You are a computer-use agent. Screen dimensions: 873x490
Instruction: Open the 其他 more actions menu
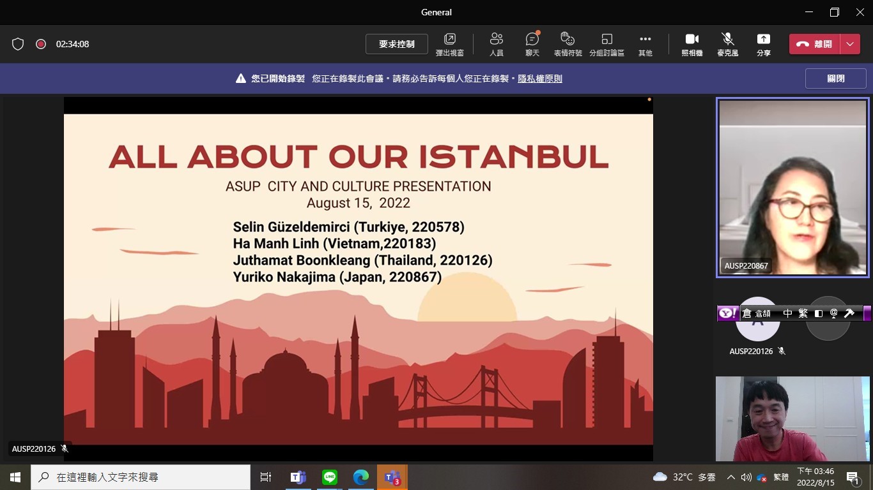[645, 44]
